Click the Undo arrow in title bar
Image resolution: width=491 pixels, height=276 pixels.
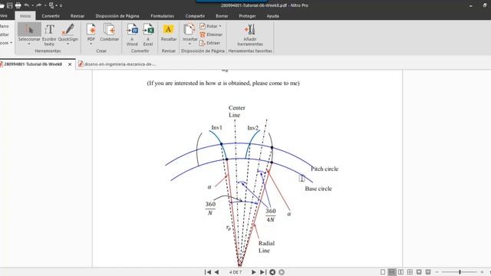pos(27,5)
